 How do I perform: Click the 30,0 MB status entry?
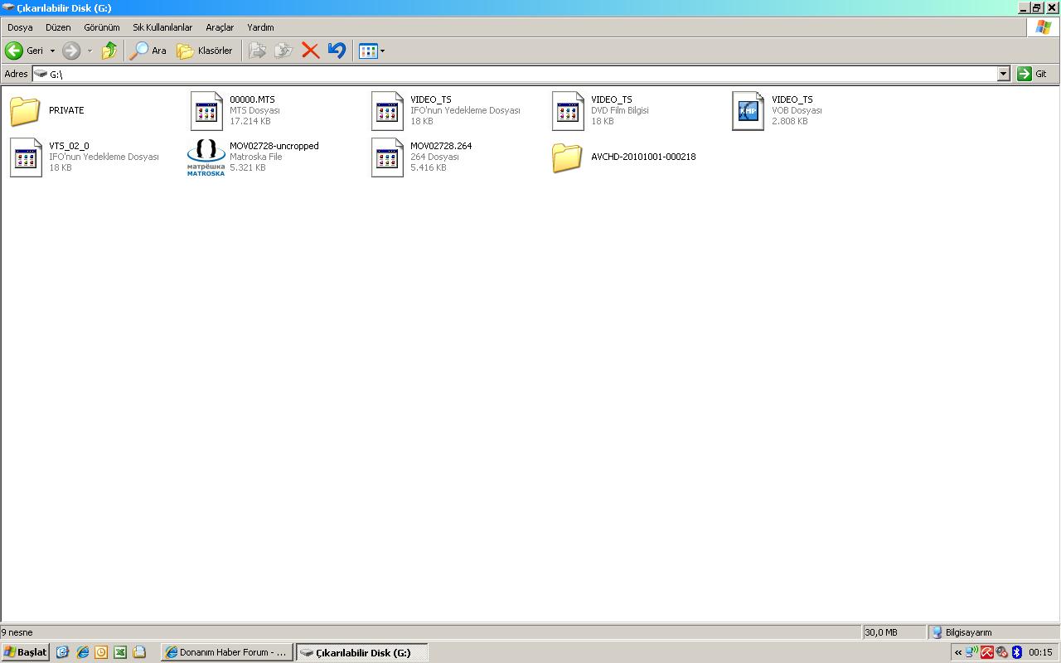click(x=881, y=632)
